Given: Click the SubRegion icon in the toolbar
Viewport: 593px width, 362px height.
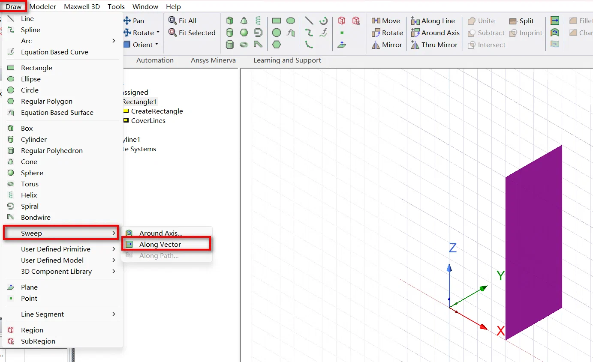Looking at the screenshot, I should pyautogui.click(x=356, y=21).
